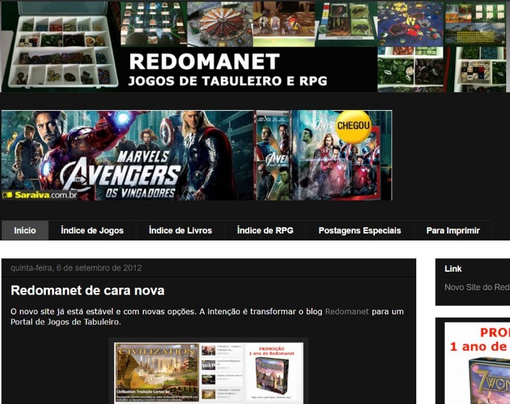Open 'Novo Site do Red' sidebar link
The width and height of the screenshot is (510, 404).
(x=477, y=287)
